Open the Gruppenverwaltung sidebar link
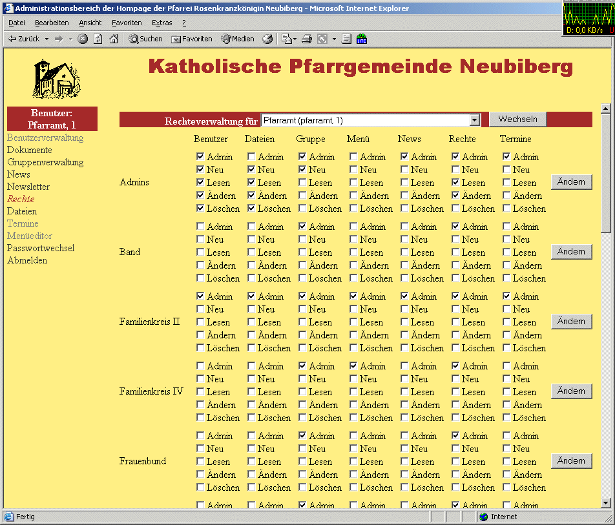Viewport: 615px width, 525px height. (45, 162)
